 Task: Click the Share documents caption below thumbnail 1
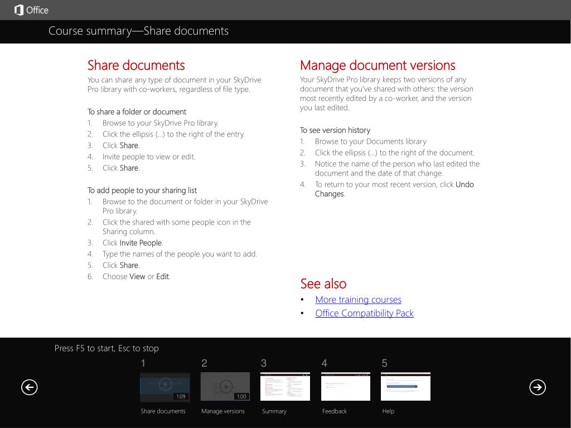163,411
